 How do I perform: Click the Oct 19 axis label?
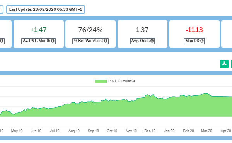[x=112, y=131]
